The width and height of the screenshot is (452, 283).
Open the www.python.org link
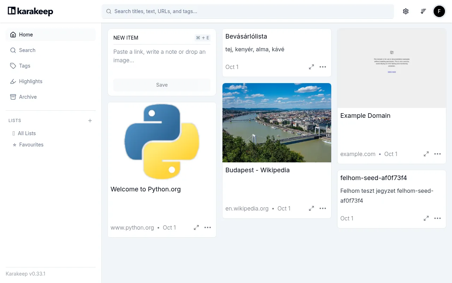point(132,227)
